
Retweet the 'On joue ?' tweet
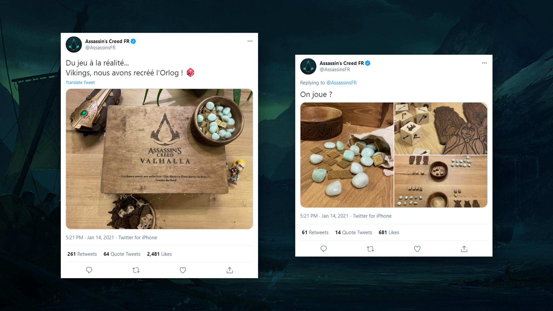pyautogui.click(x=370, y=249)
